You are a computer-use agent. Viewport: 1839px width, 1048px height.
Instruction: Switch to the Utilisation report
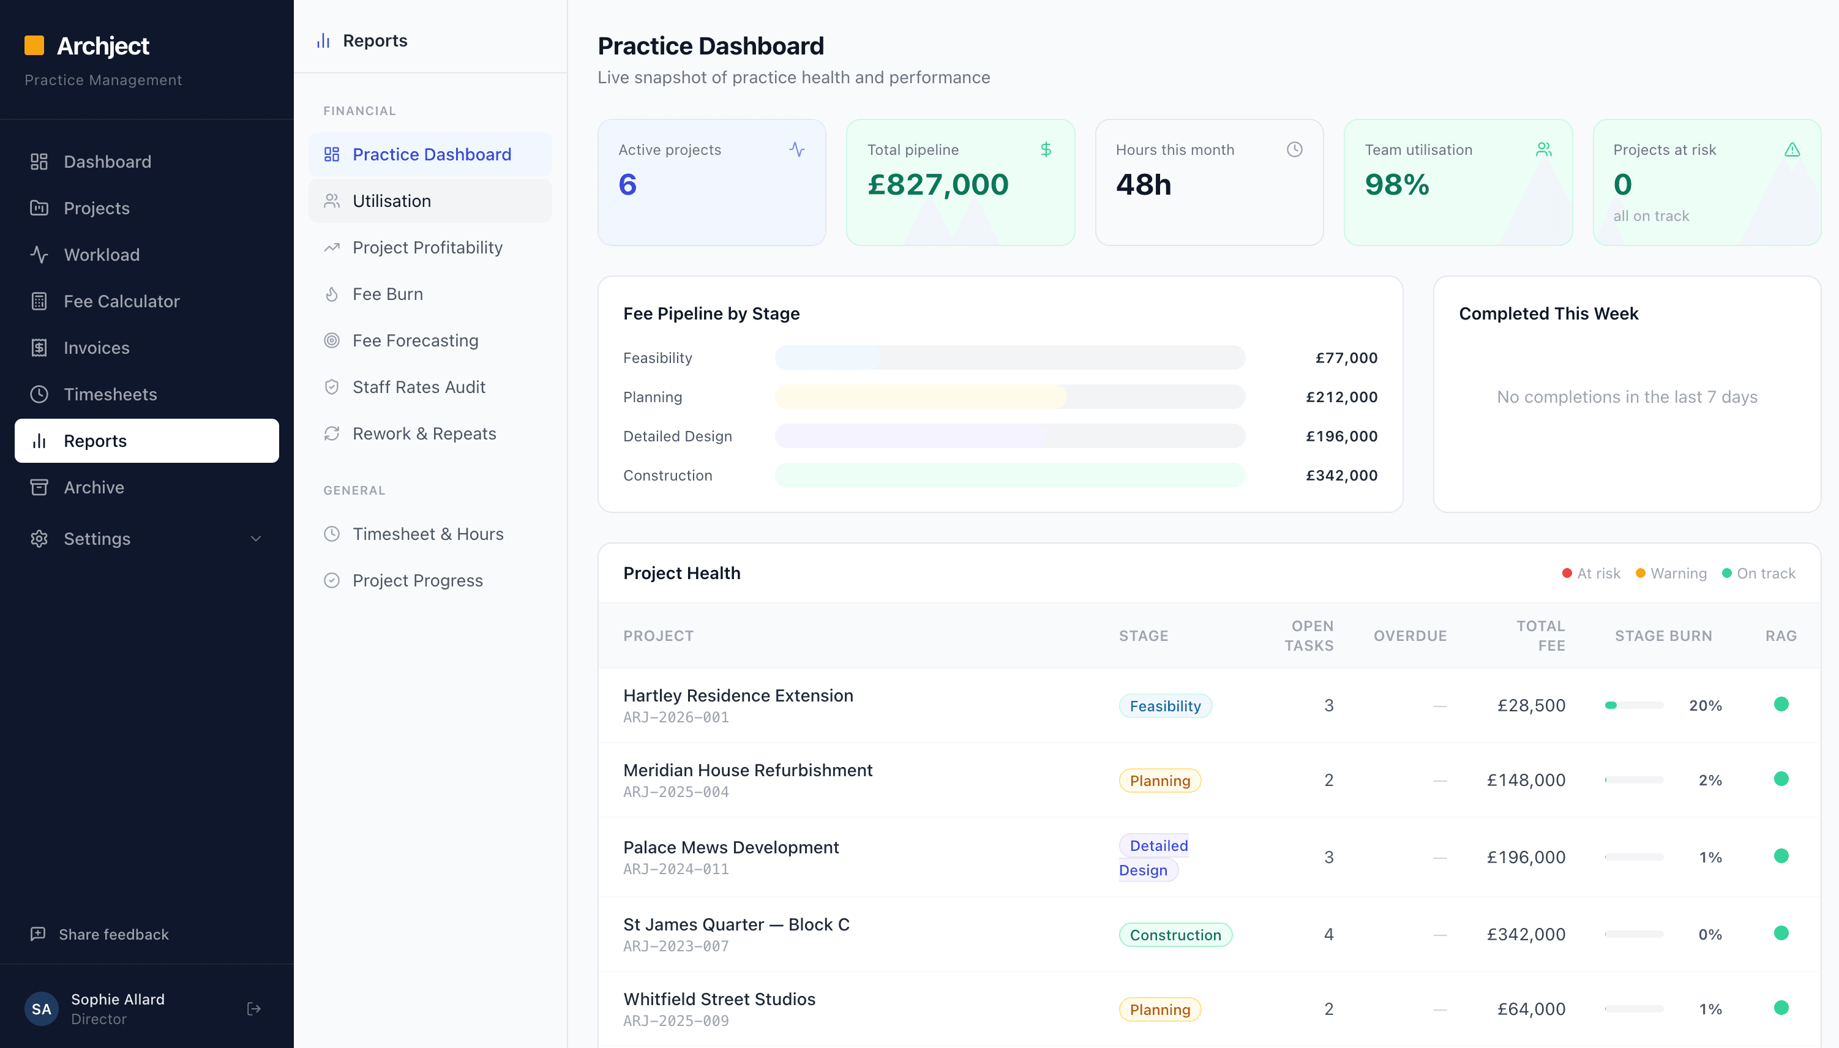point(430,201)
